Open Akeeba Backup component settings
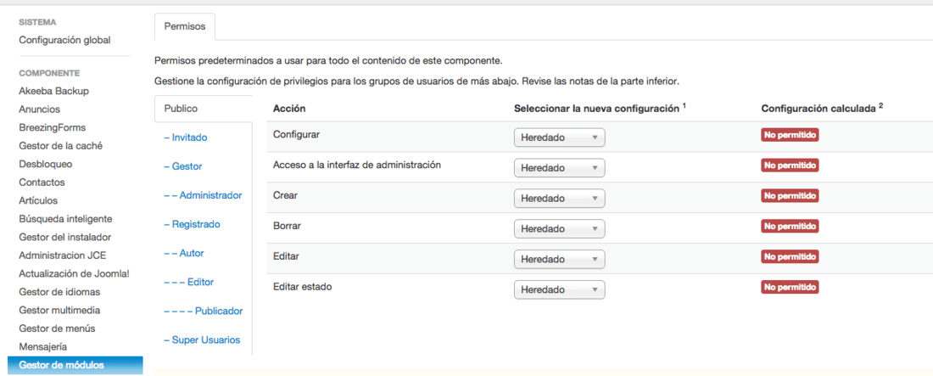Image resolution: width=933 pixels, height=376 pixels. [54, 91]
